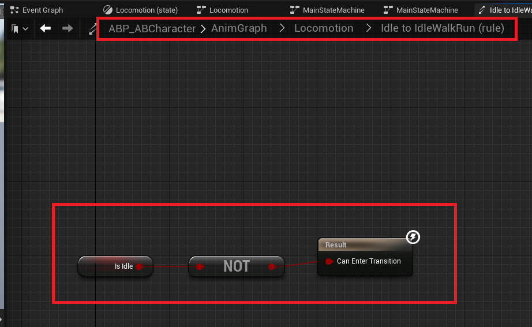Expand the chevron after ABP_ABCharacter

[203, 29]
